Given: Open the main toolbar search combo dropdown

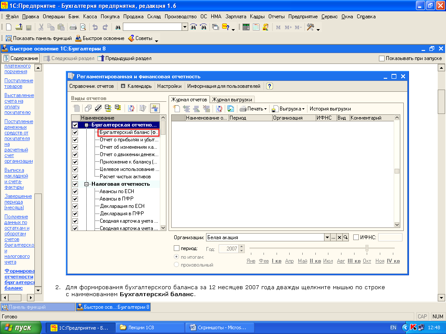Looking at the screenshot, I should pos(185,27).
